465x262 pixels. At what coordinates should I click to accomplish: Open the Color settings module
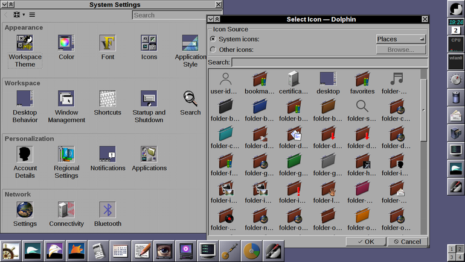tap(66, 48)
